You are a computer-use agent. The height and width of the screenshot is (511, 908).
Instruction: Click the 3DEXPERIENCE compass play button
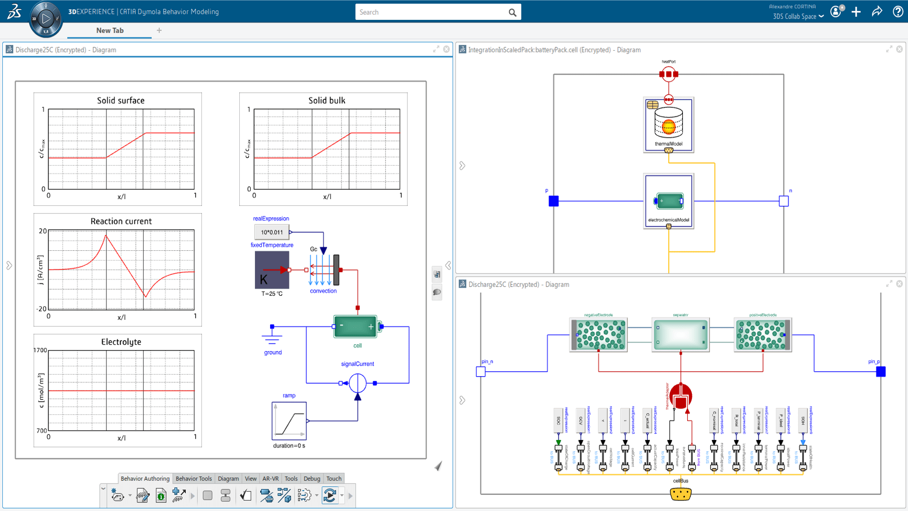pyautogui.click(x=46, y=19)
